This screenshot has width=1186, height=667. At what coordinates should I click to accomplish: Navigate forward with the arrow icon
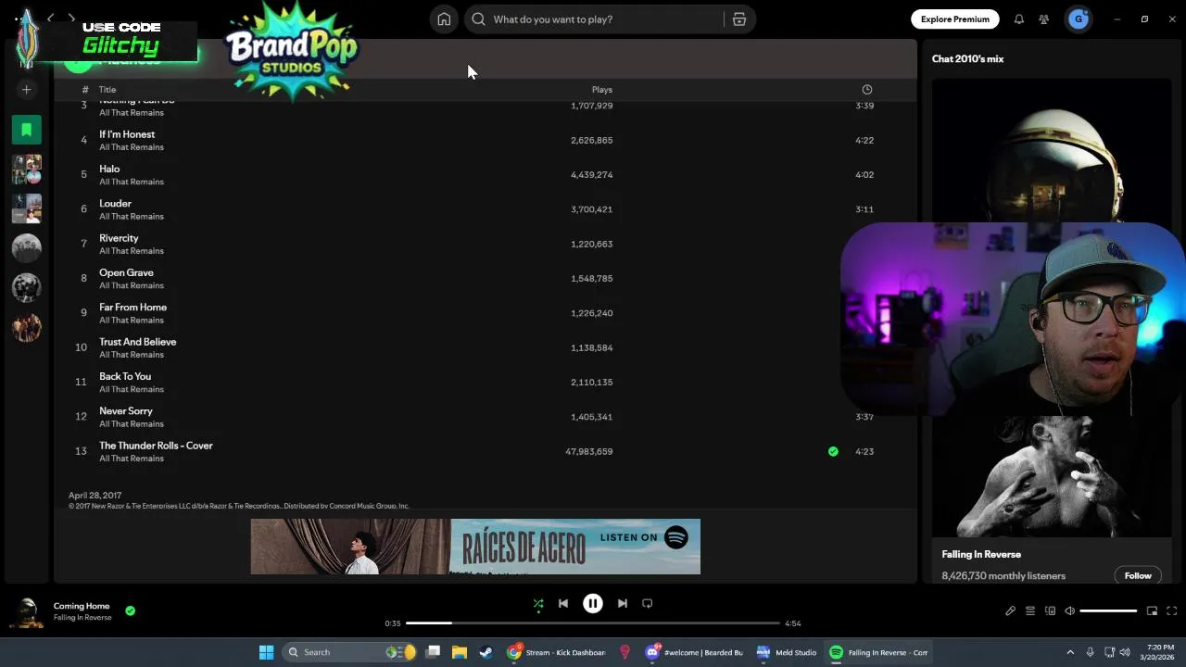71,19
